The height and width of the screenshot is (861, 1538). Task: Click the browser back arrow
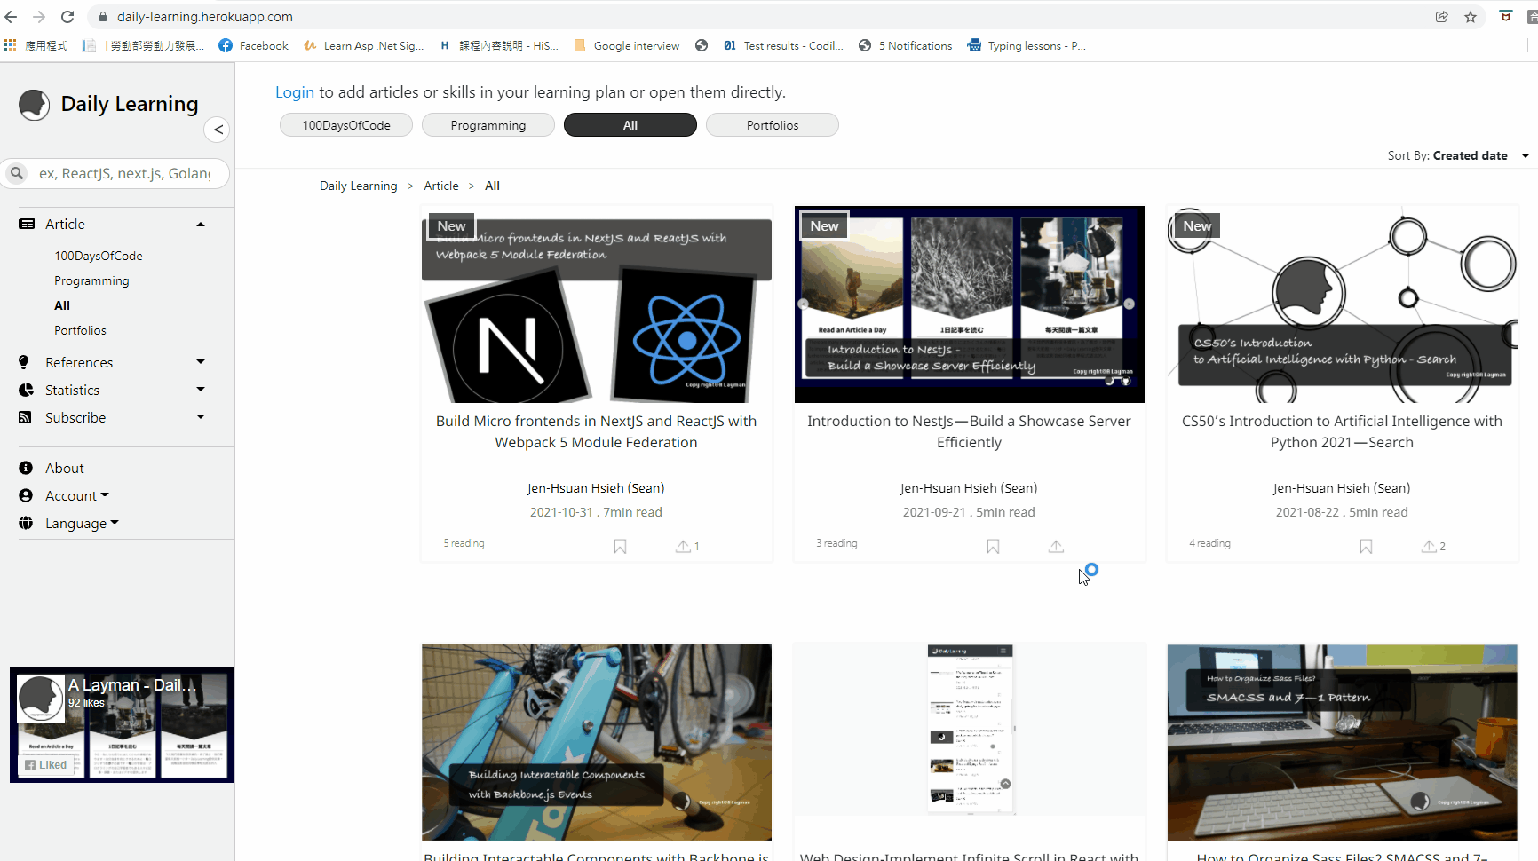point(12,17)
